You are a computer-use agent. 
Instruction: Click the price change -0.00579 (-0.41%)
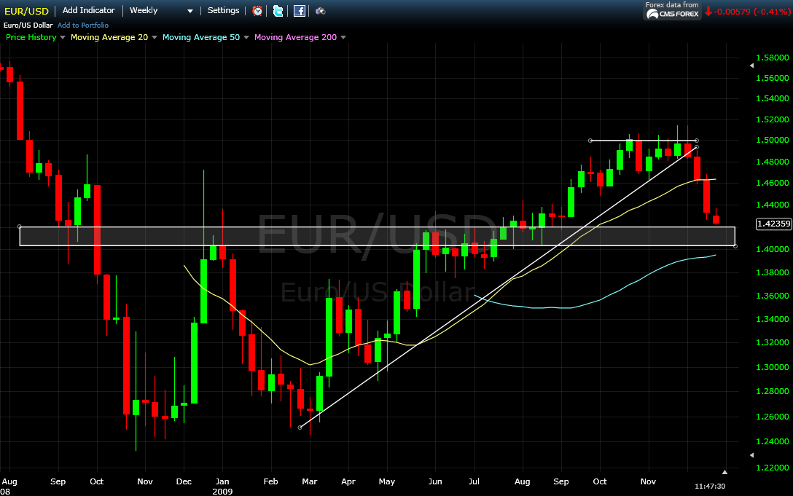click(748, 12)
